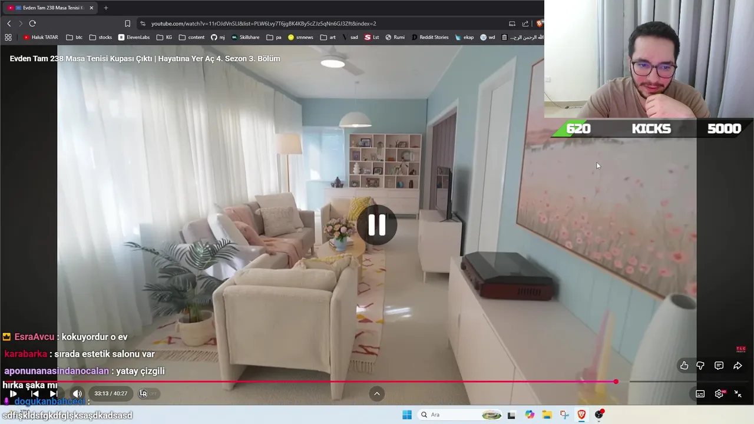Open the Lst bookmark
The image size is (754, 424).
click(372, 37)
